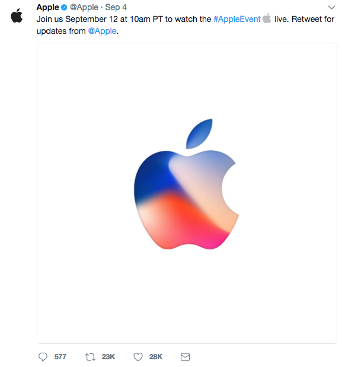342x367 pixels.
Task: Click the 577 replies count
Action: pos(60,357)
